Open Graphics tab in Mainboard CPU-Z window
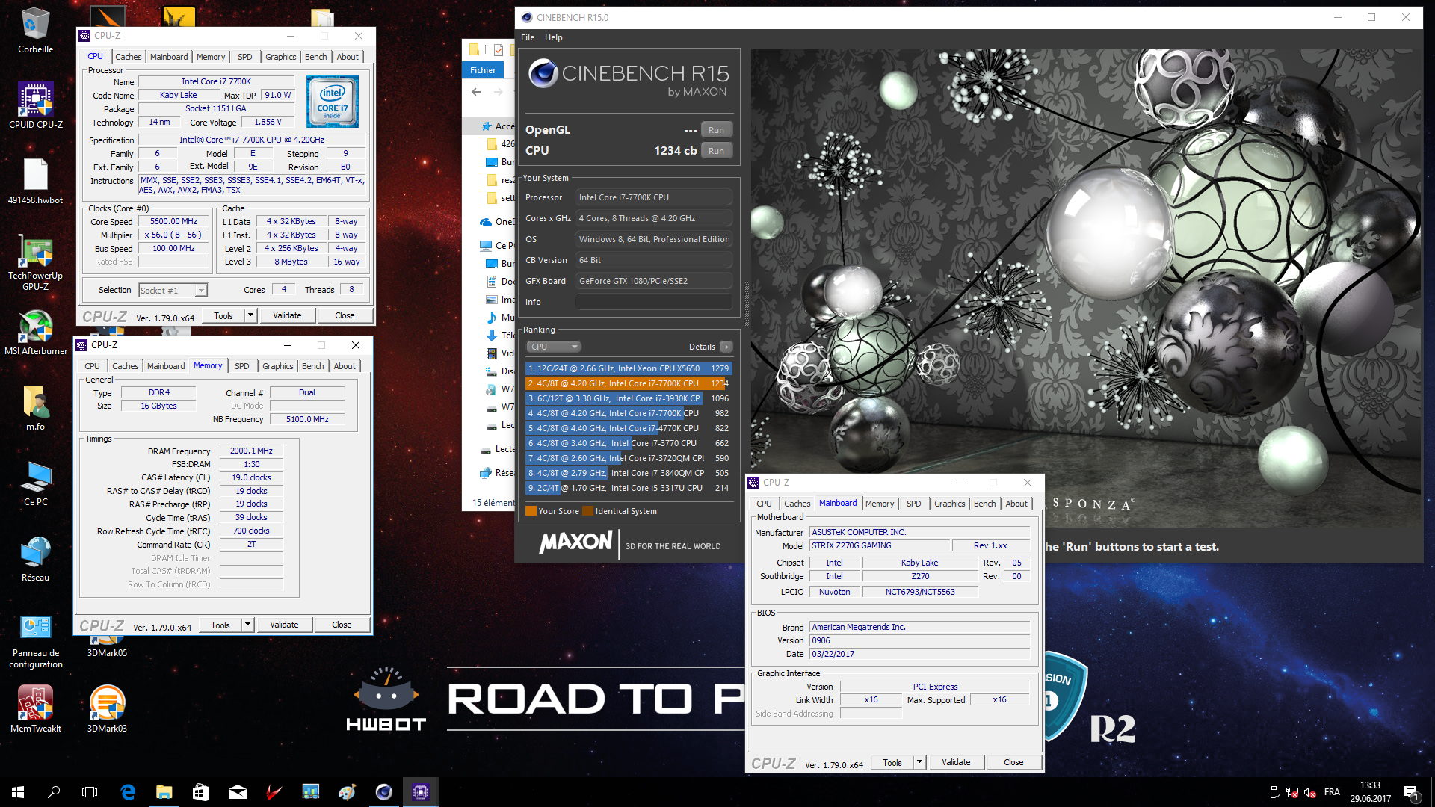Image resolution: width=1435 pixels, height=807 pixels. click(x=949, y=504)
